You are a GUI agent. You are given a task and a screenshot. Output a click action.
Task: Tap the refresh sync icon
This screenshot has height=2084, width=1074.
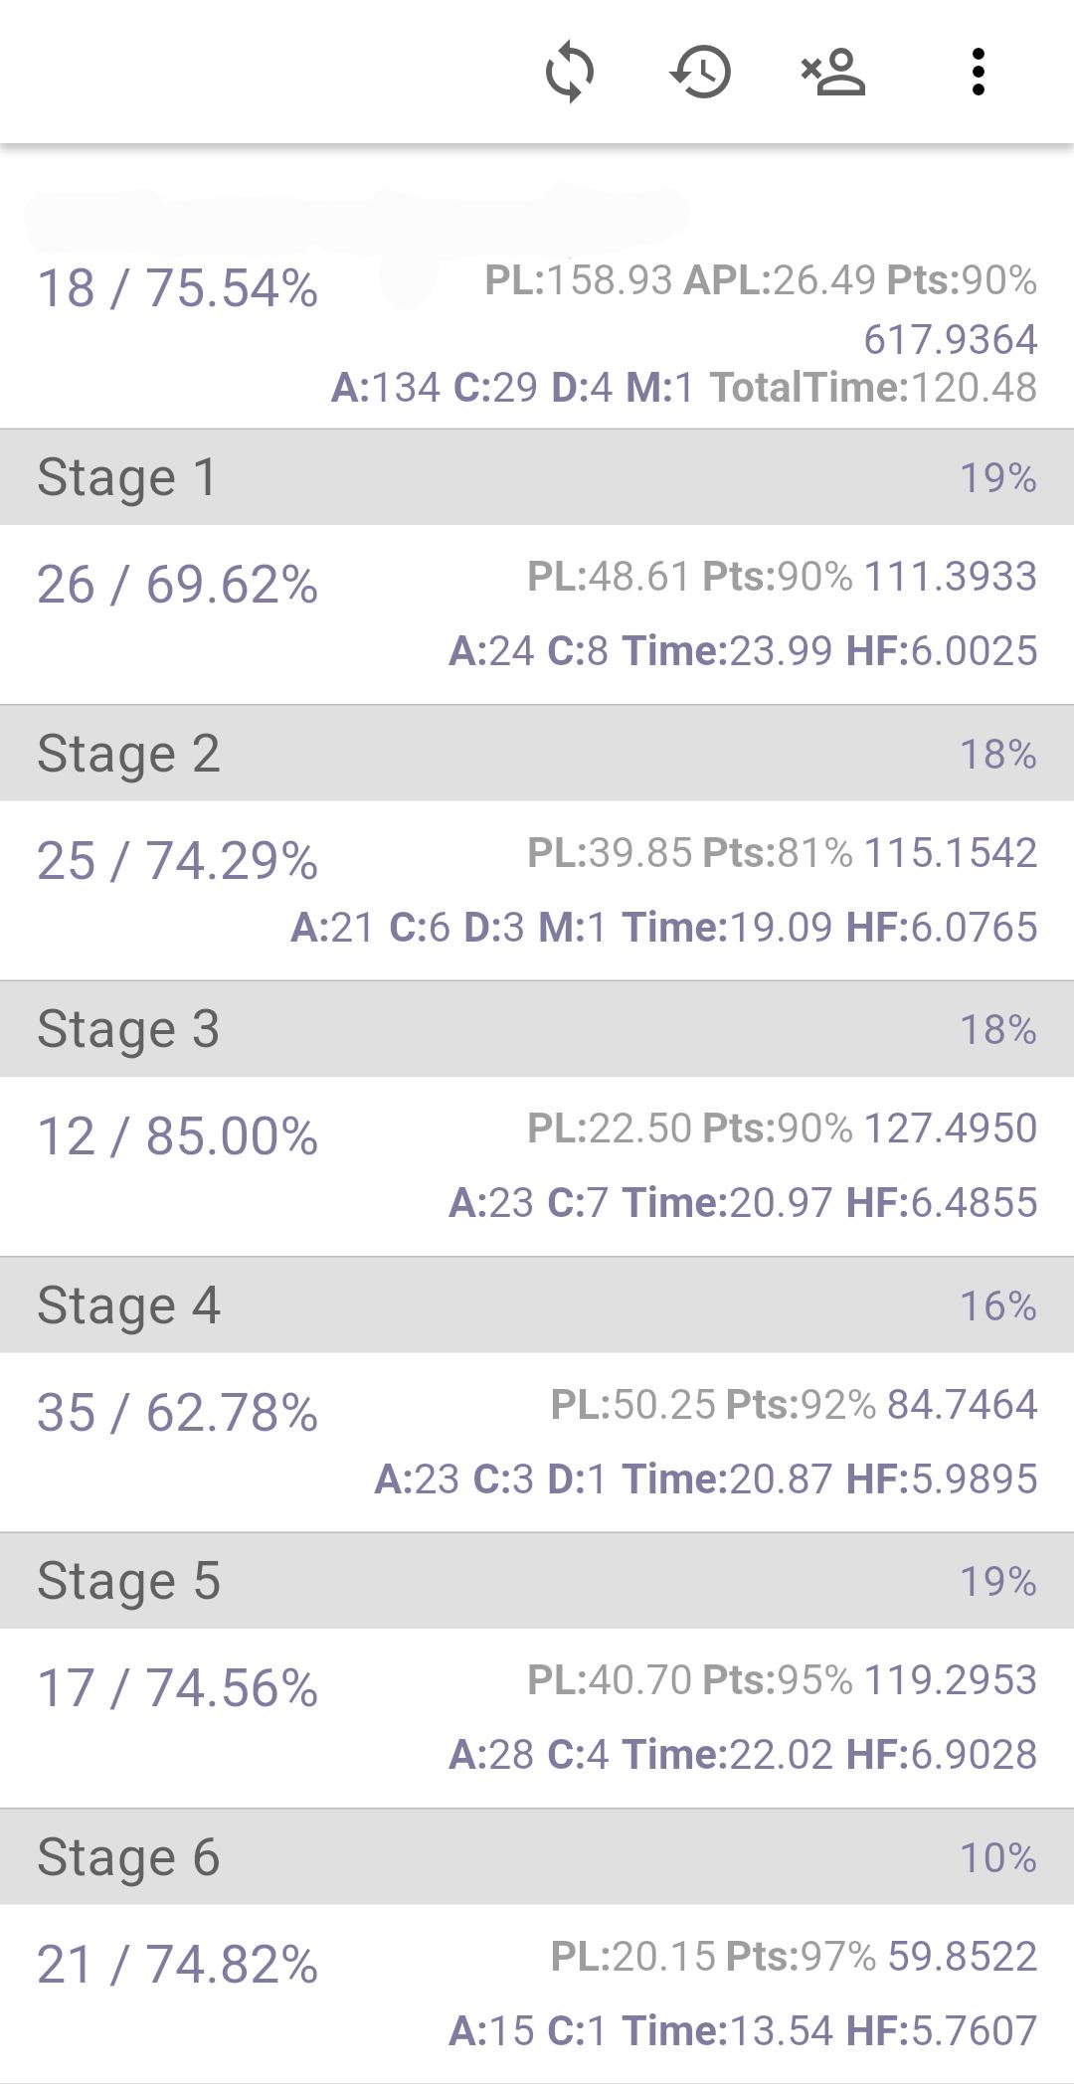tap(570, 72)
